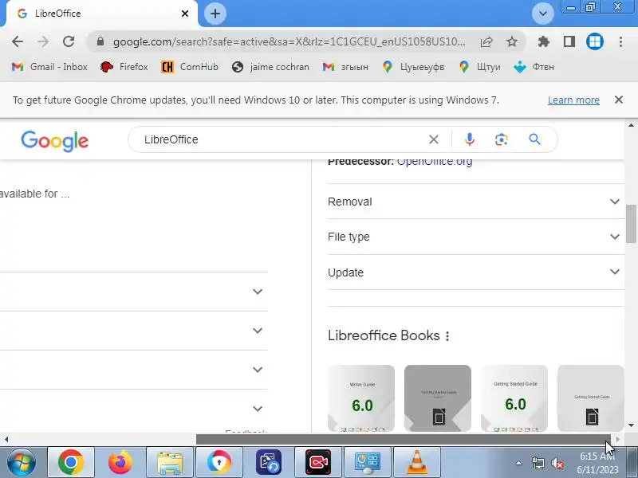Dismiss the Chrome update notification bar
The image size is (638, 478).
tap(619, 100)
